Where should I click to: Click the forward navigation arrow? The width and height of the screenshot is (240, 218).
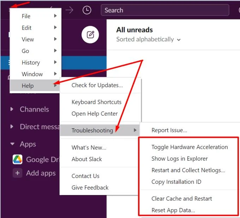69,10
